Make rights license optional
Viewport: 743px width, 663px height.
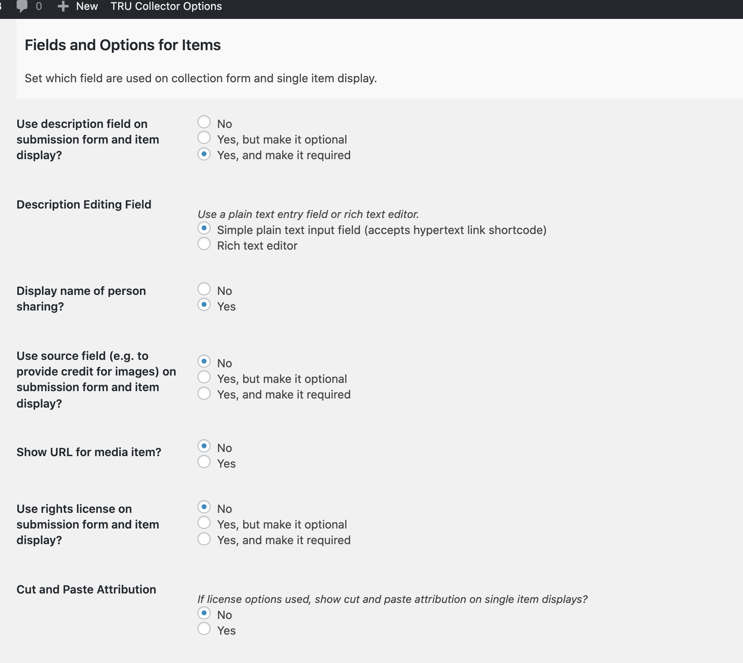click(x=204, y=523)
